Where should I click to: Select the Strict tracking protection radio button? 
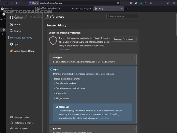click(x=51, y=70)
